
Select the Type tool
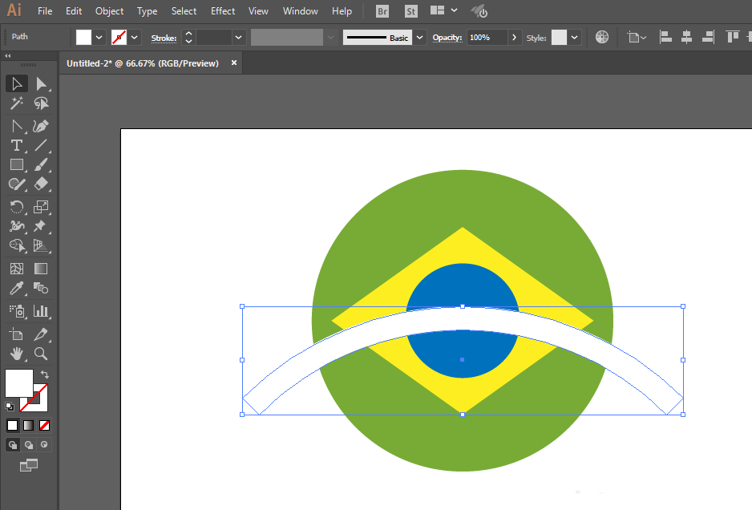click(17, 145)
